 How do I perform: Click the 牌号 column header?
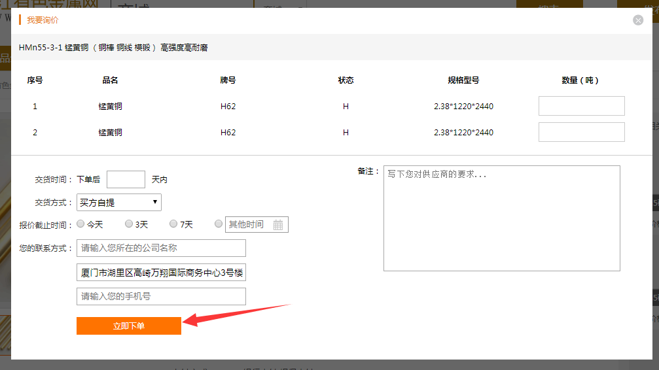pos(228,80)
